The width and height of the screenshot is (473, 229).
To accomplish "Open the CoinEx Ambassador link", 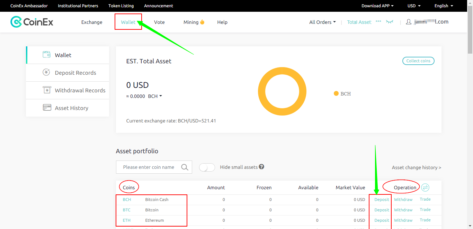I will [x=29, y=6].
